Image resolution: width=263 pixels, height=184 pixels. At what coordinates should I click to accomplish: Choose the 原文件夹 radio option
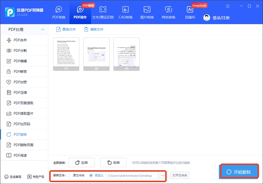(x=69, y=176)
